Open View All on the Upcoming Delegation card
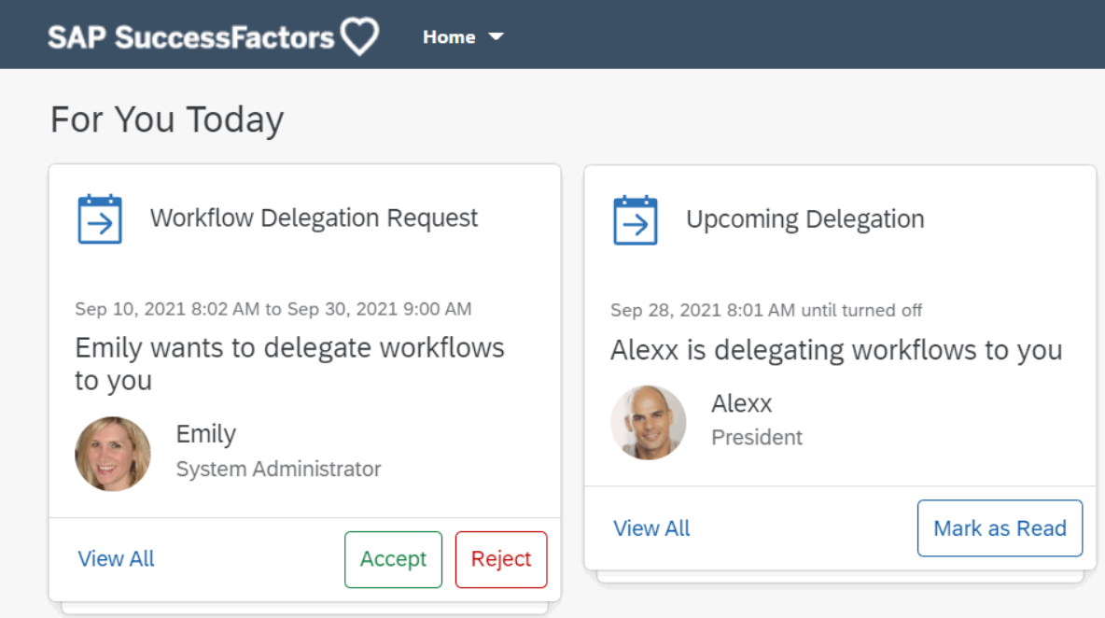This screenshot has height=618, width=1105. [651, 527]
